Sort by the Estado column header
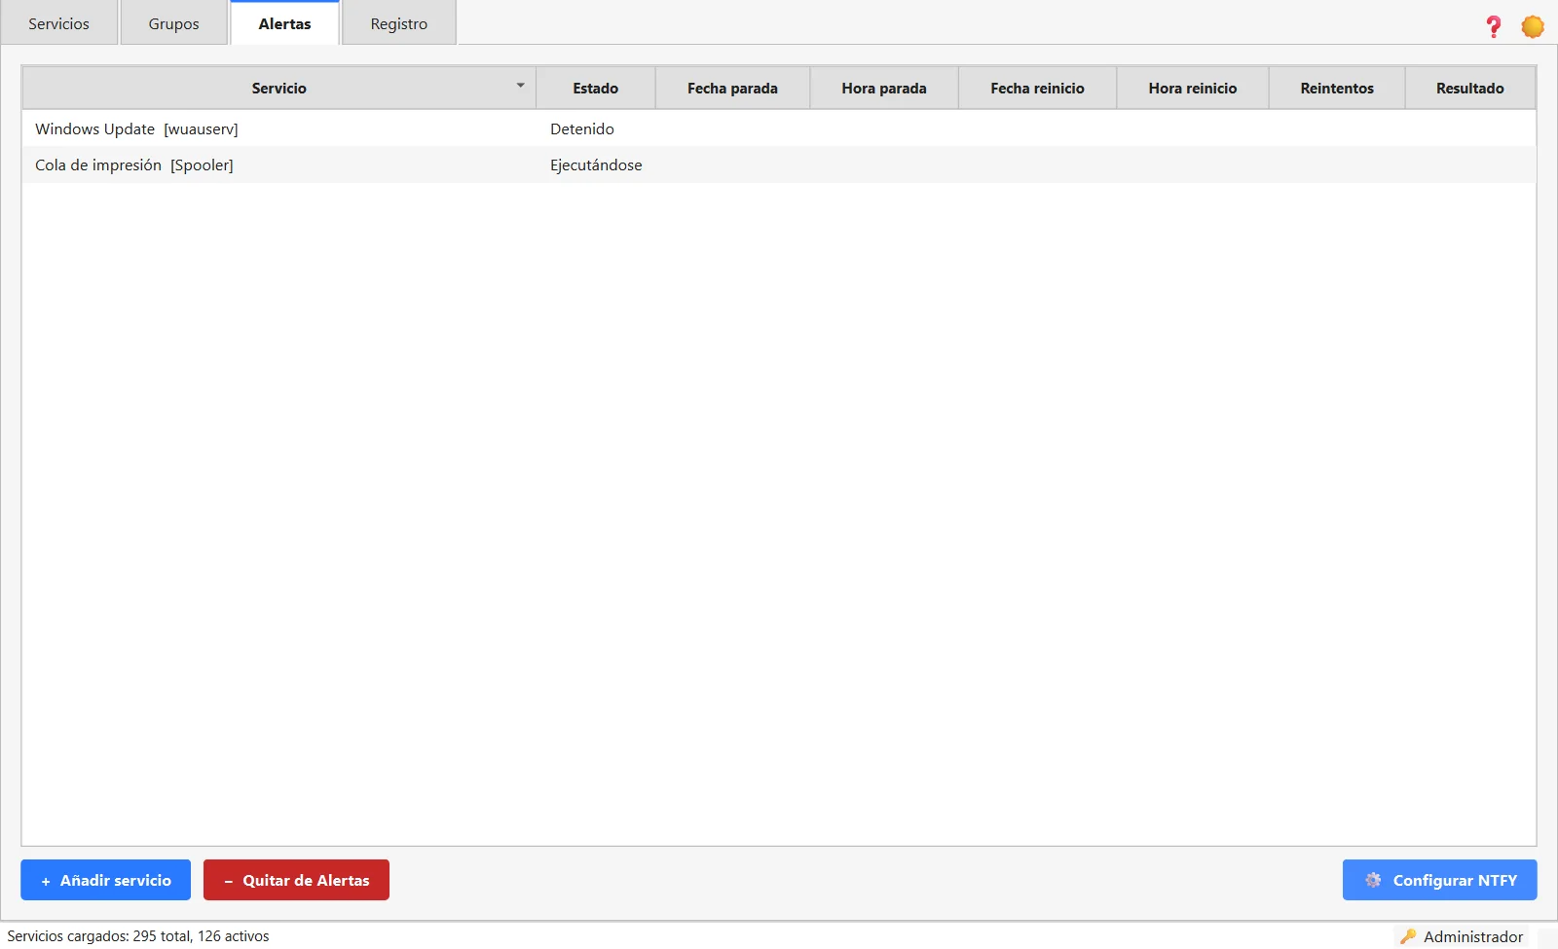The width and height of the screenshot is (1558, 949). point(596,88)
